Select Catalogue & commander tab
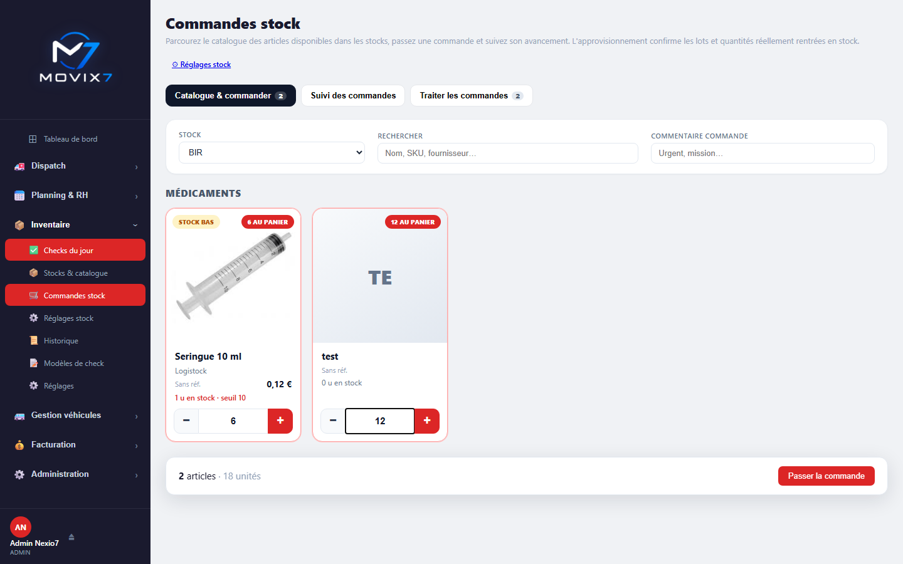Screen dimensions: 903x564 tap(231, 95)
